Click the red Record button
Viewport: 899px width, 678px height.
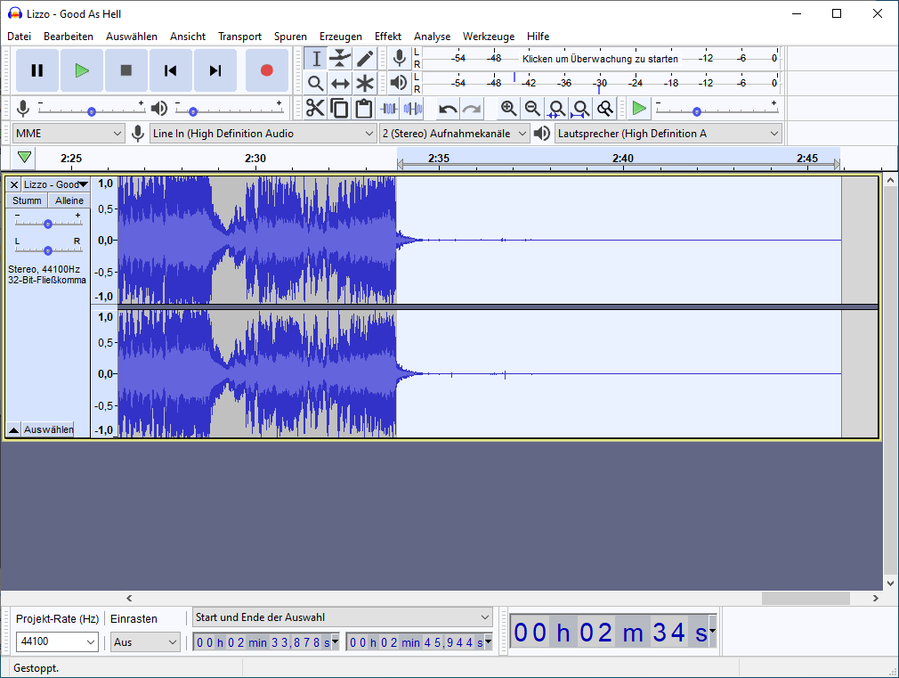coord(266,70)
